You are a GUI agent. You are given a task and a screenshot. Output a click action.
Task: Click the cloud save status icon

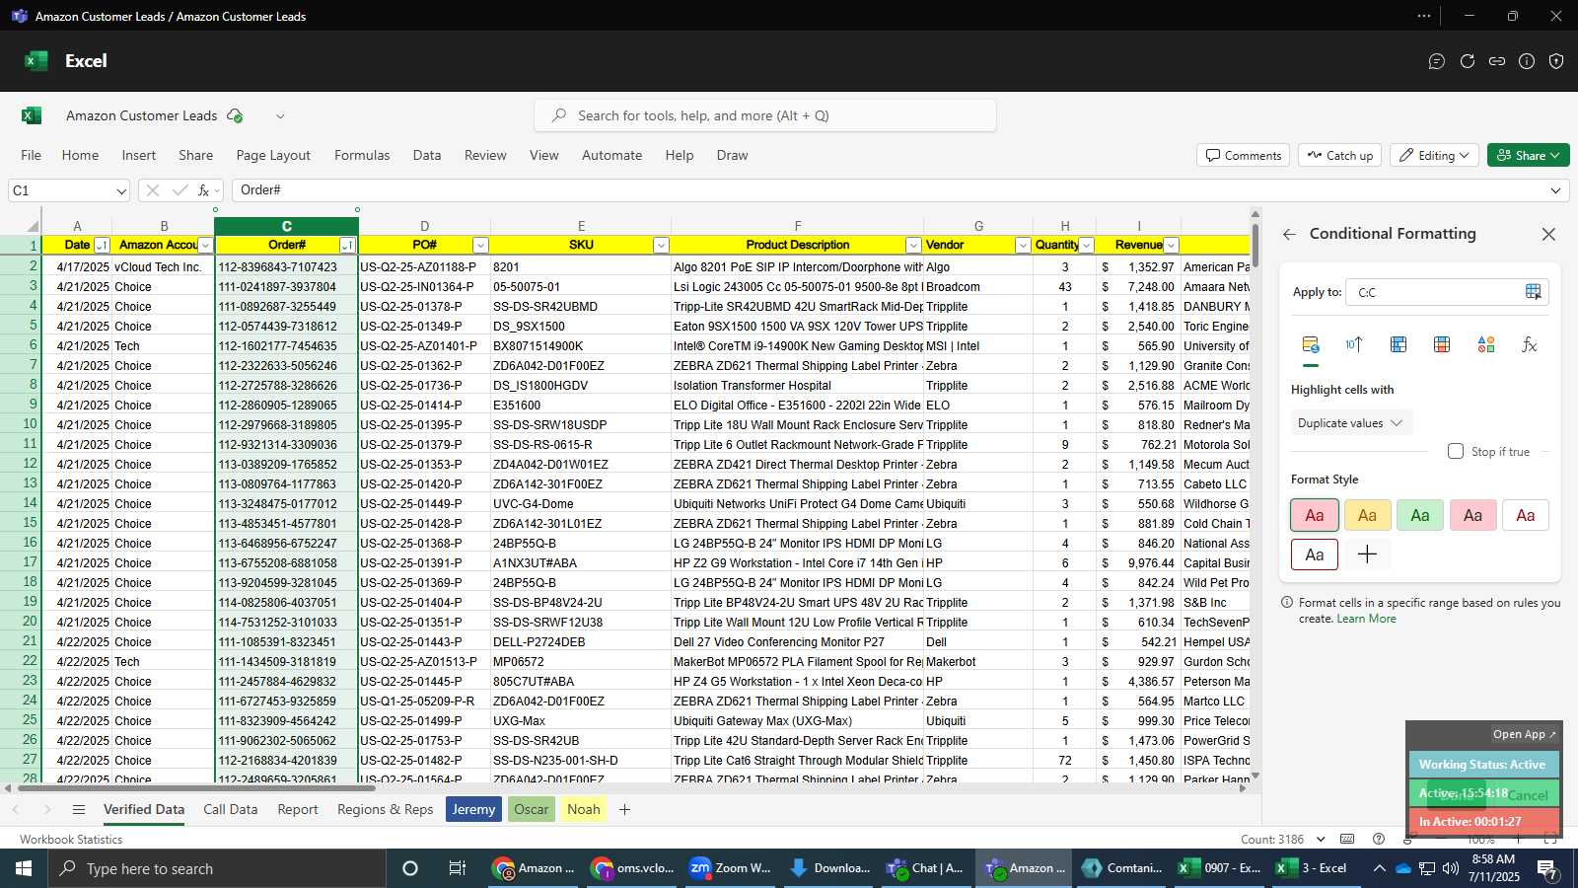pos(235,115)
